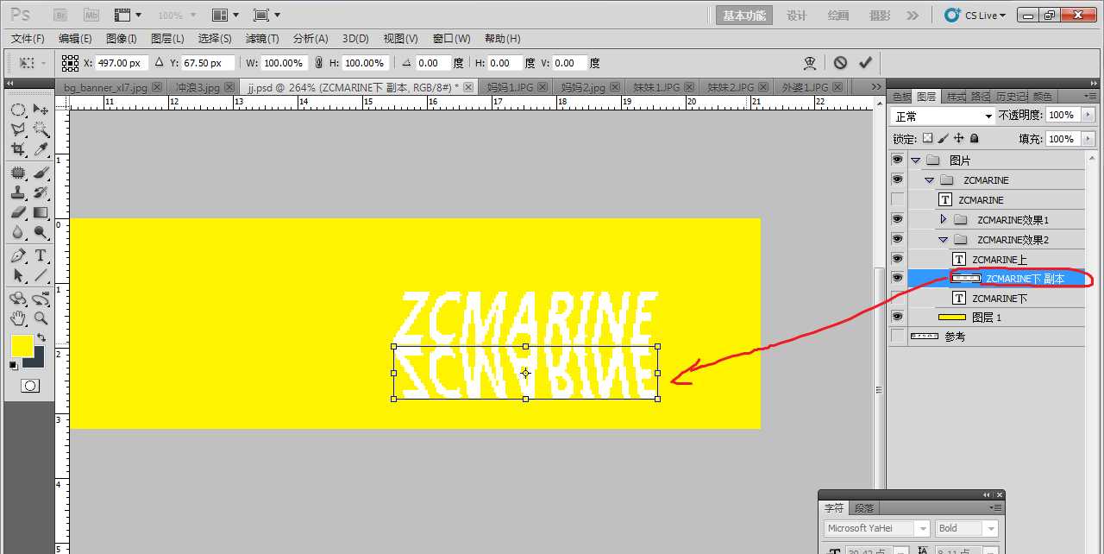Select the Magic Wand tool

tap(41, 129)
